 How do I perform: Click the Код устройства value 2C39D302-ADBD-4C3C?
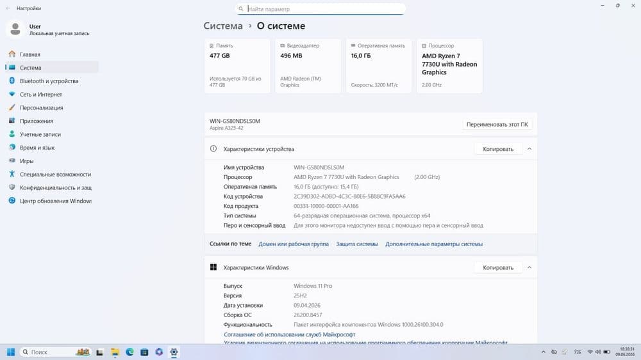(x=349, y=196)
